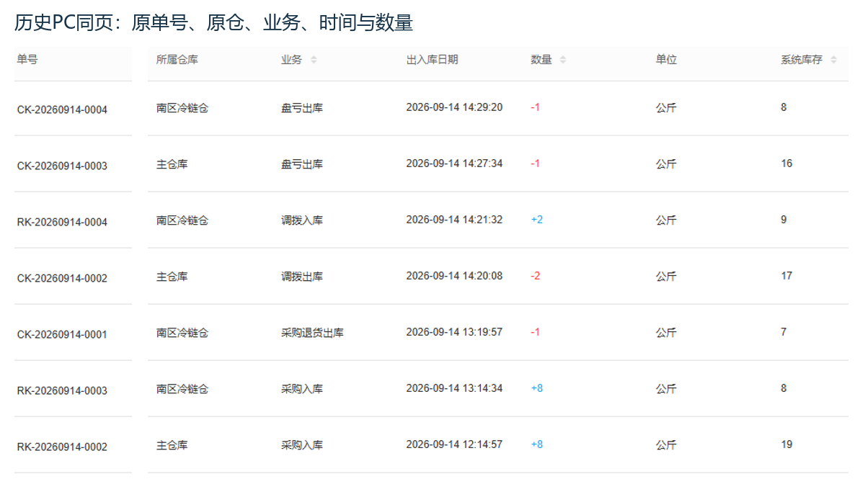Viewport: 865px width, 497px height.
Task: Click 采购入库 in row RK-20260914-0002
Action: coord(302,445)
